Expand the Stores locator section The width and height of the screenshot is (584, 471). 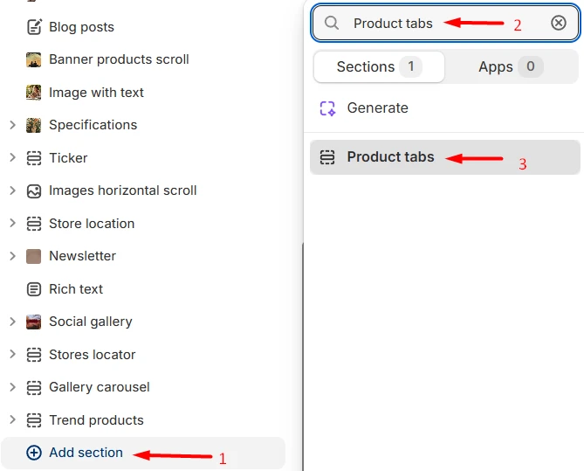(x=12, y=354)
